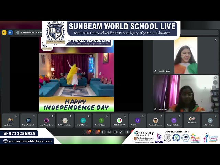220x165 pixels.
Task: Open Yuvaan Bhatna... participant tile
Action: pyautogui.click(x=156, y=121)
